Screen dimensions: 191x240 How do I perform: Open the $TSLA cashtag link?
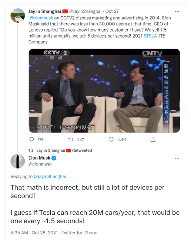[150, 37]
